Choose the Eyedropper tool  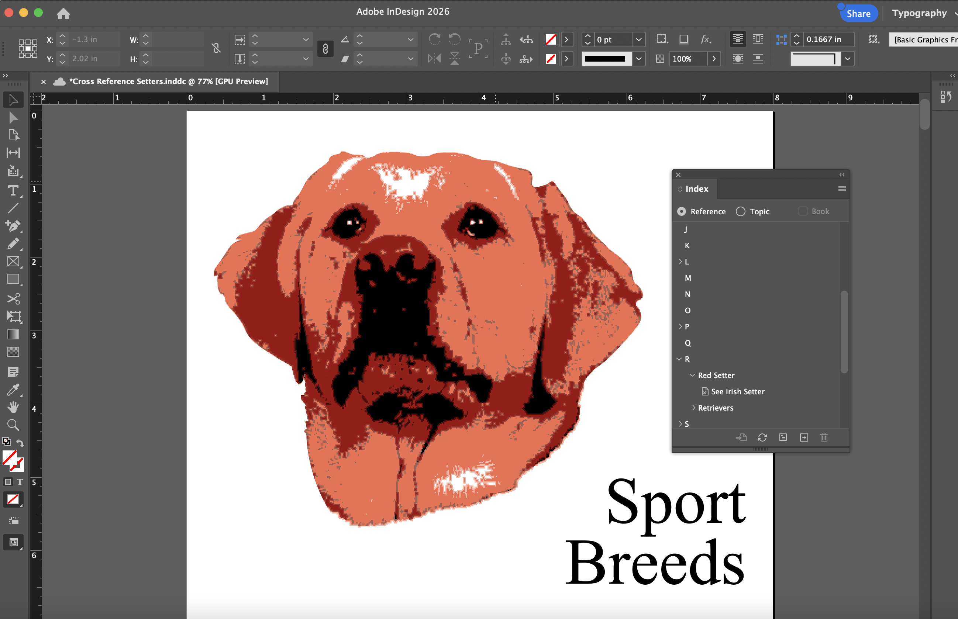(x=13, y=390)
